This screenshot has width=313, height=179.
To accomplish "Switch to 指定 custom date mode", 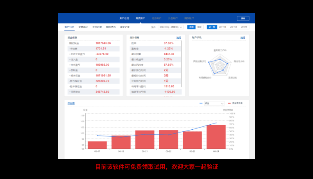I will 200,27.
